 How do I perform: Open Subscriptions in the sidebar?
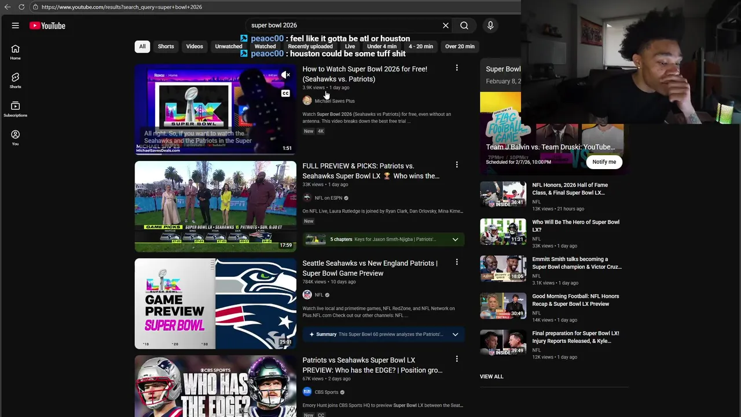coord(16,109)
